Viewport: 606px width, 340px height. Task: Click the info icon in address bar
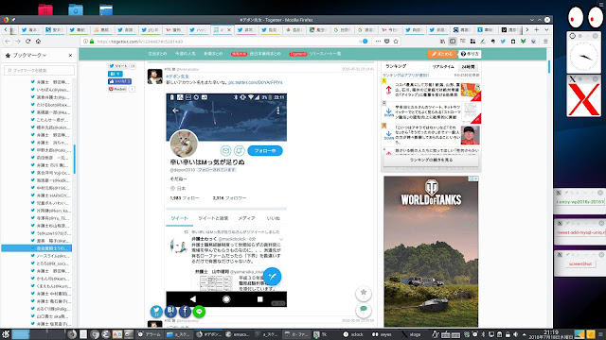click(x=85, y=42)
